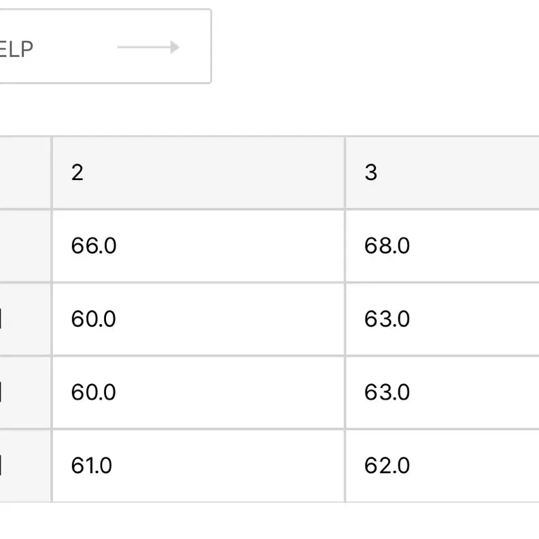Screen dimensions: 539x539
Task: Click empty area right of 62.0 value
Action: pos(474,466)
